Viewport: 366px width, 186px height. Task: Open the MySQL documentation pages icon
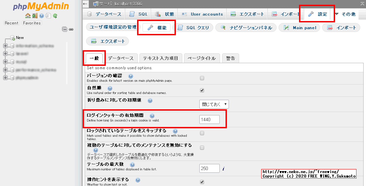(48, 16)
